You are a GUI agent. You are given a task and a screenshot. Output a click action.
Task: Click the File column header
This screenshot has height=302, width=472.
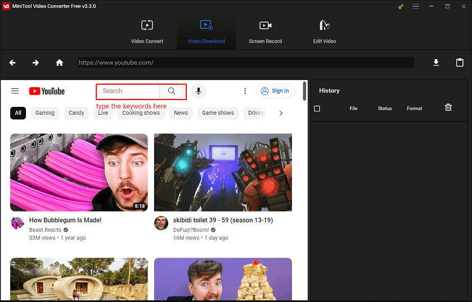pyautogui.click(x=353, y=109)
